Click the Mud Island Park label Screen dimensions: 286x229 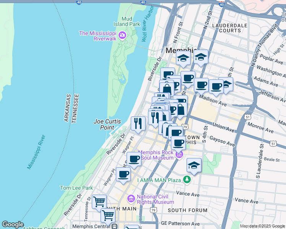[127, 21]
